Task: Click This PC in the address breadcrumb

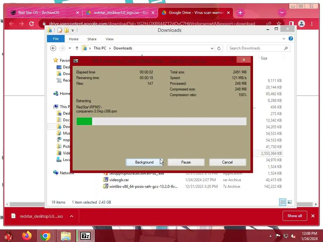Action: (100, 48)
